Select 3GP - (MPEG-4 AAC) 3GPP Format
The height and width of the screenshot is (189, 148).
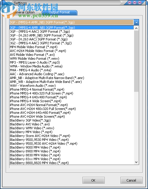click(x=71, y=31)
